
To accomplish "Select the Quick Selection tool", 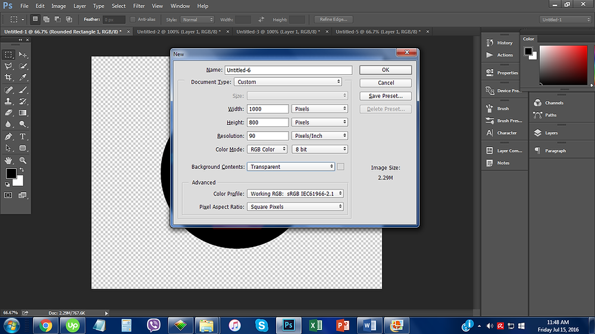I will pyautogui.click(x=23, y=66).
